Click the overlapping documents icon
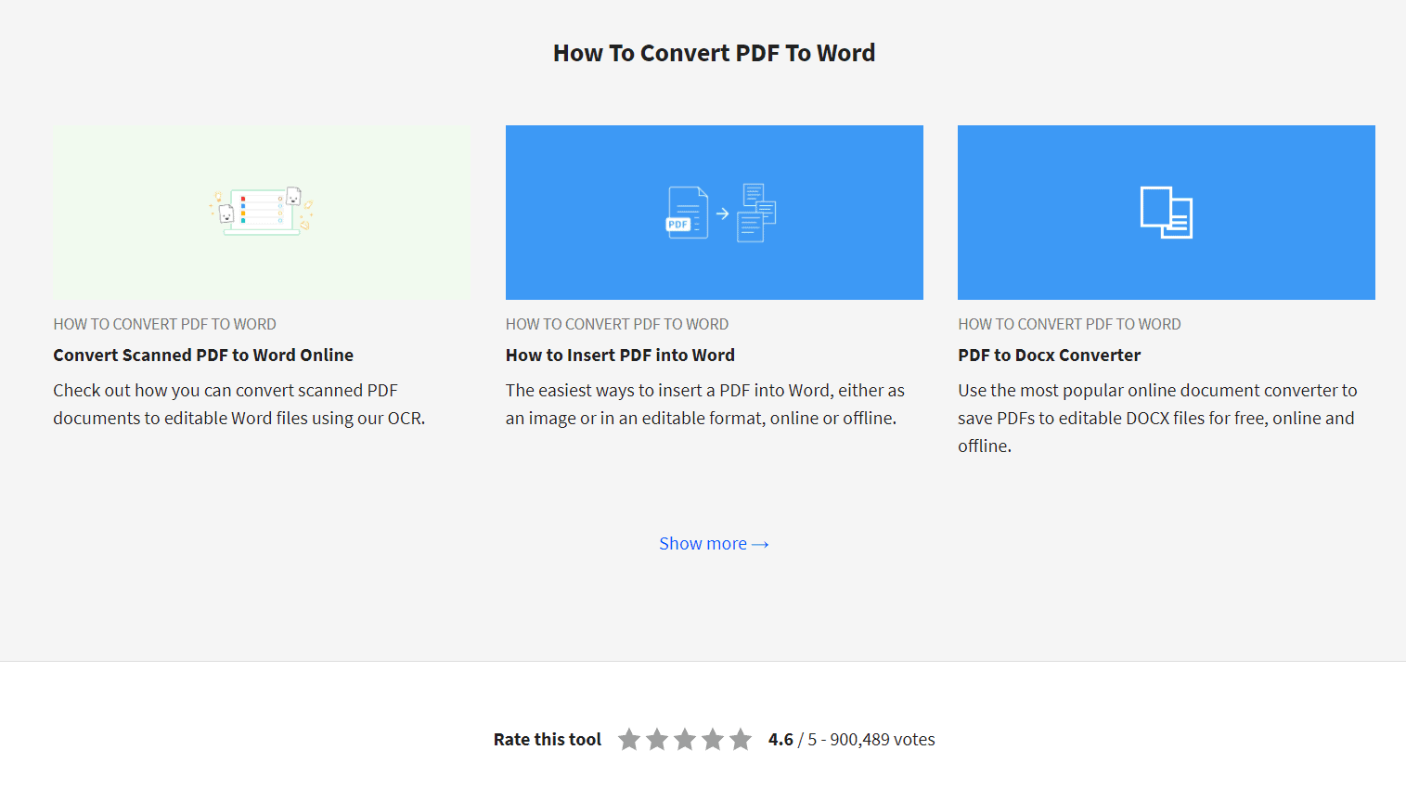The image size is (1406, 789). [x=1167, y=213]
